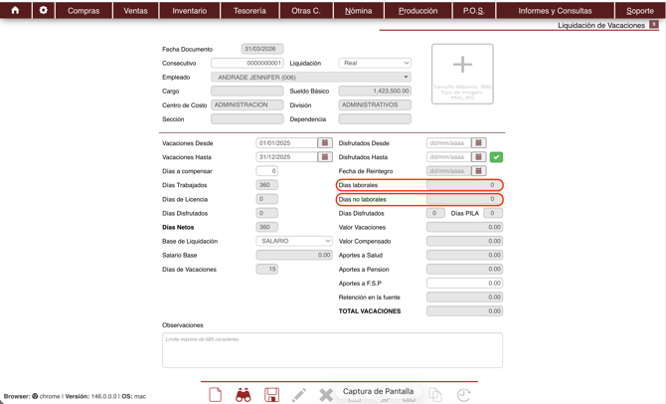This screenshot has width=666, height=404.
Task: Click the floppy disk save icon
Action: coord(271,395)
